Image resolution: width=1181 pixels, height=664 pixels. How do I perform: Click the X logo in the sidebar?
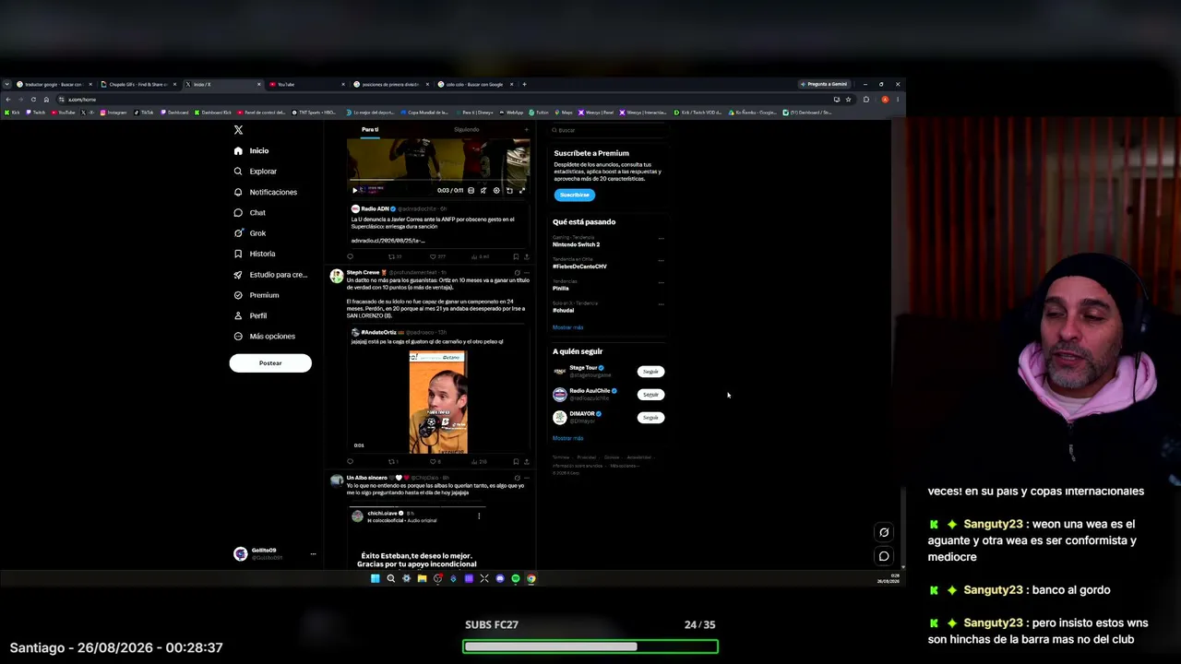tap(238, 130)
